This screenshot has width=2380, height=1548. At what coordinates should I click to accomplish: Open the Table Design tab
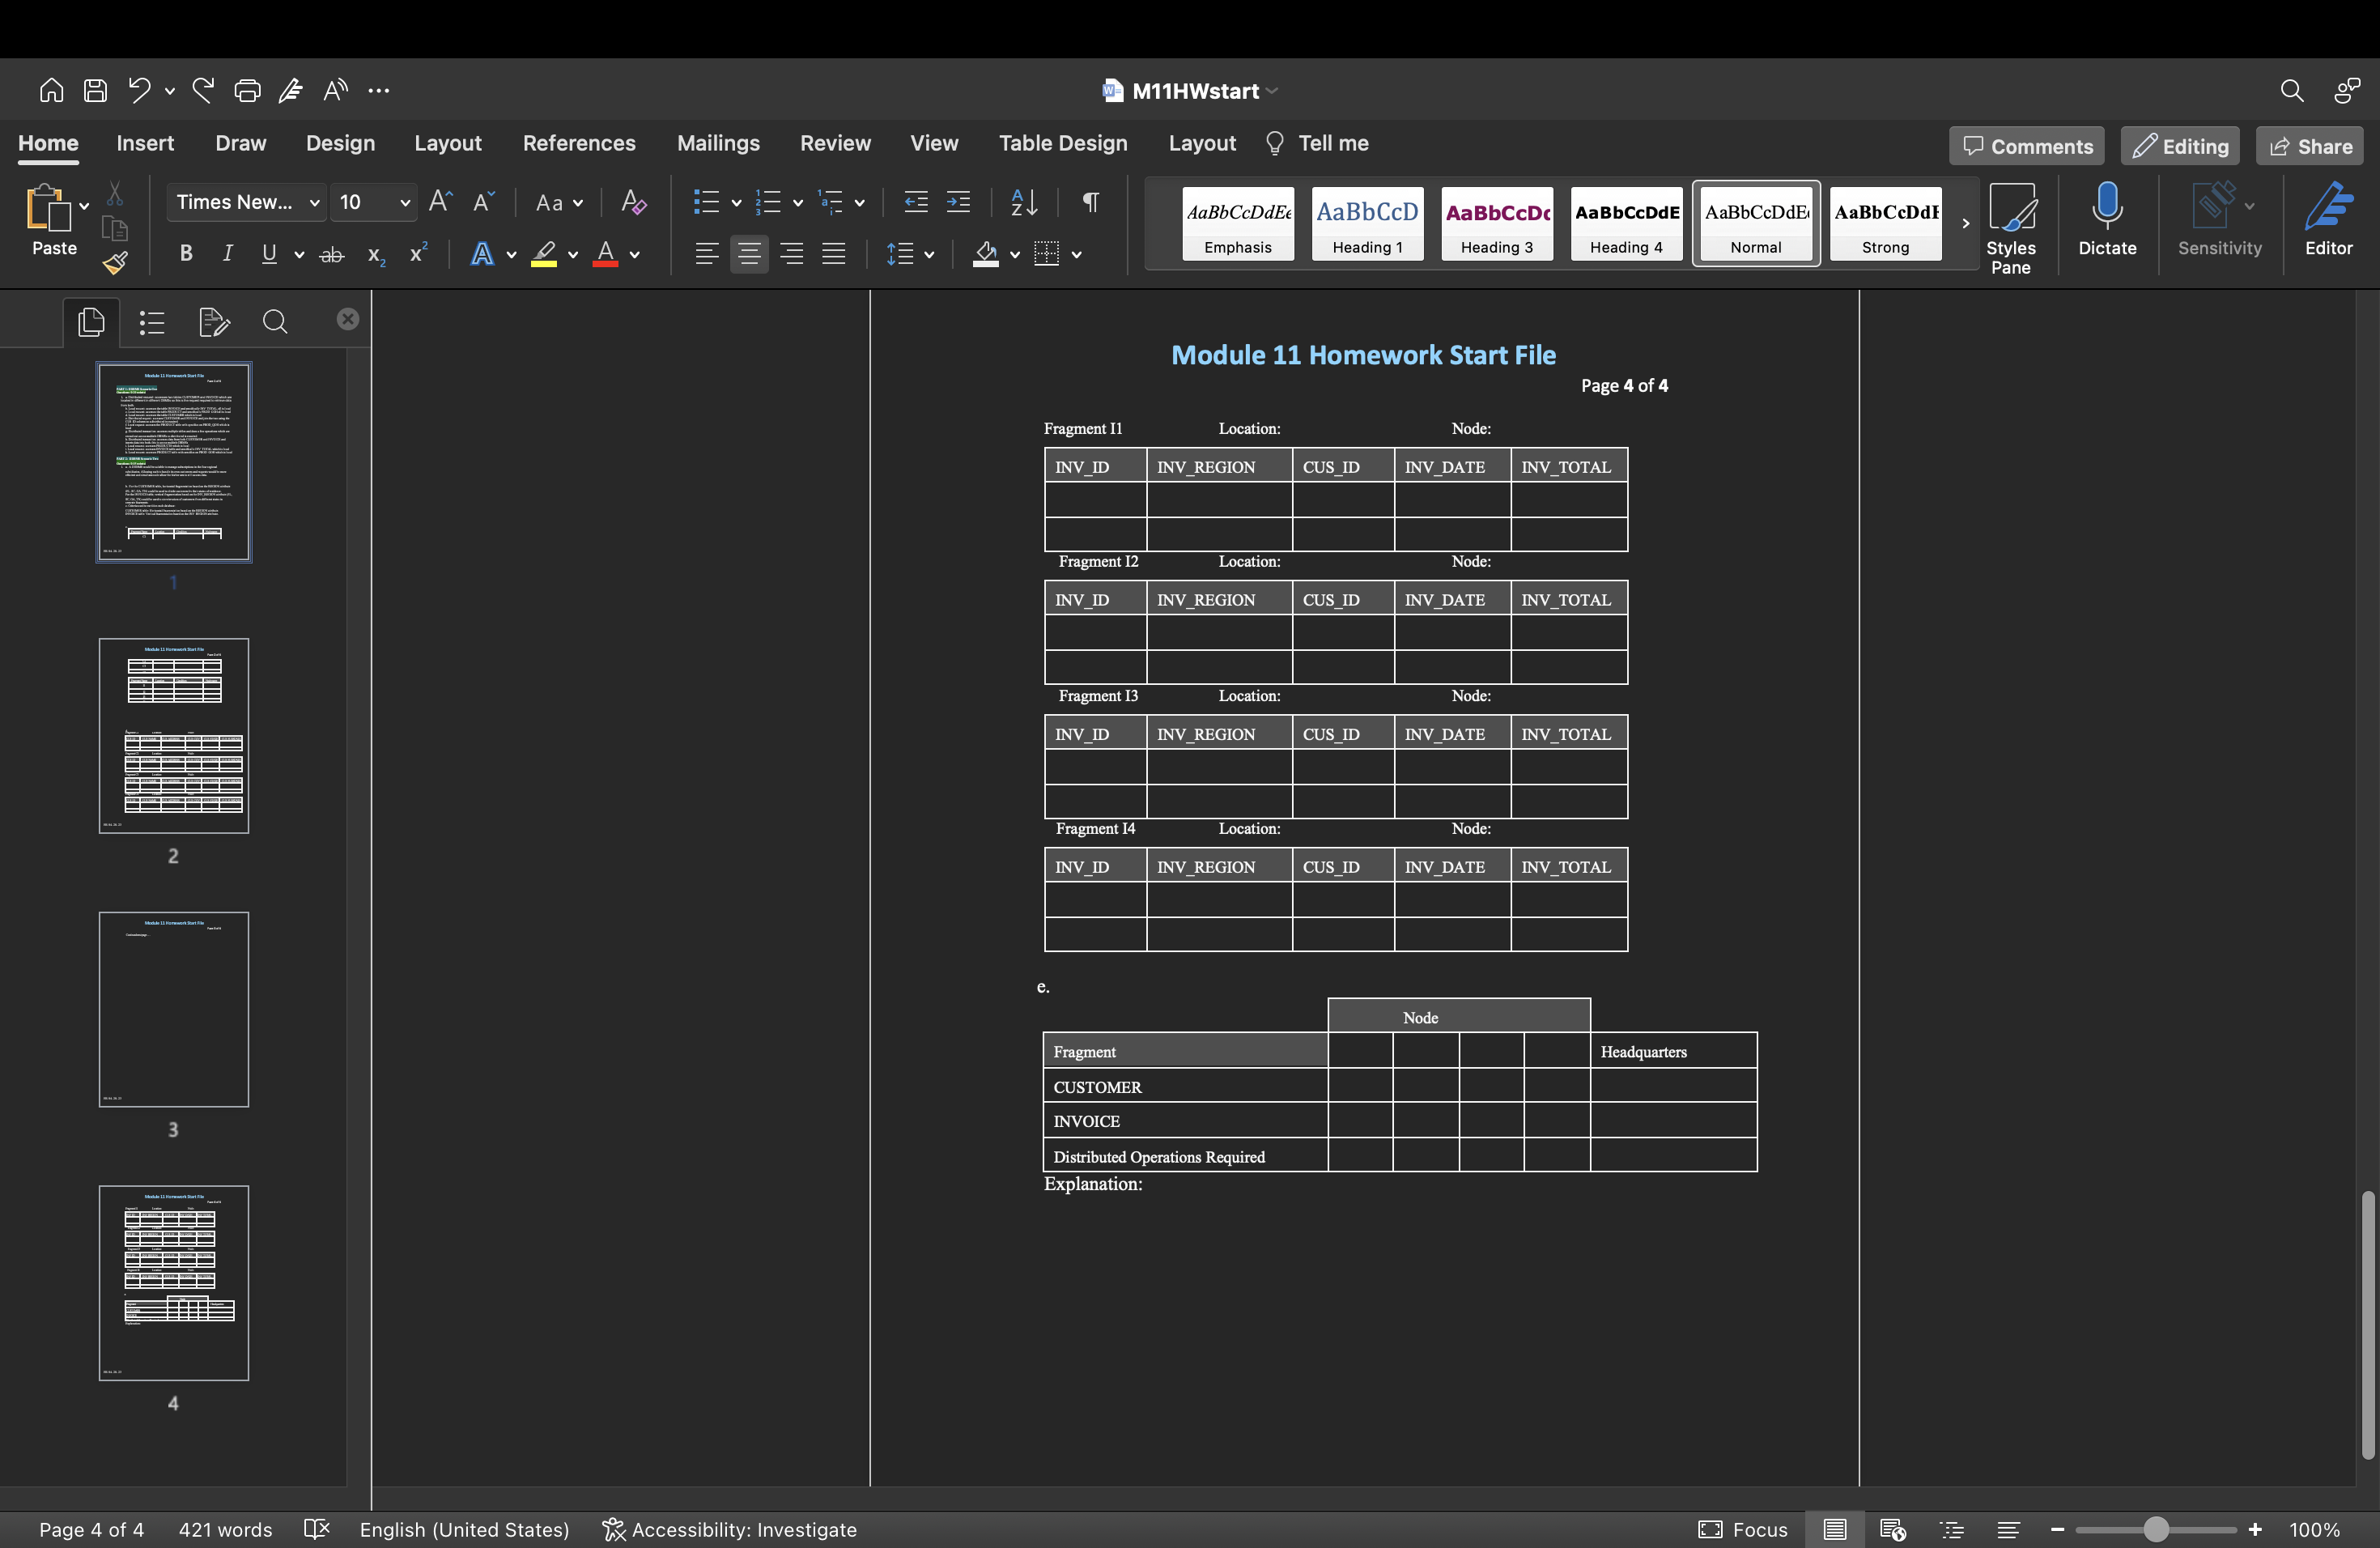pyautogui.click(x=1062, y=143)
